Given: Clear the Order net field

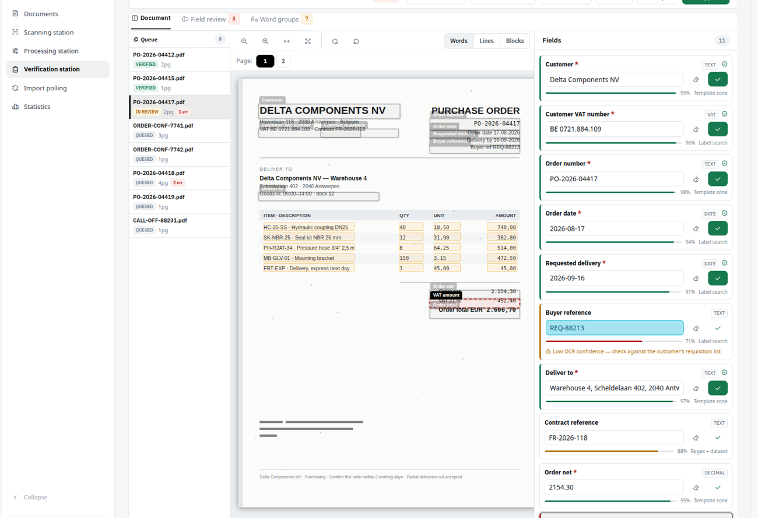Looking at the screenshot, I should point(696,488).
